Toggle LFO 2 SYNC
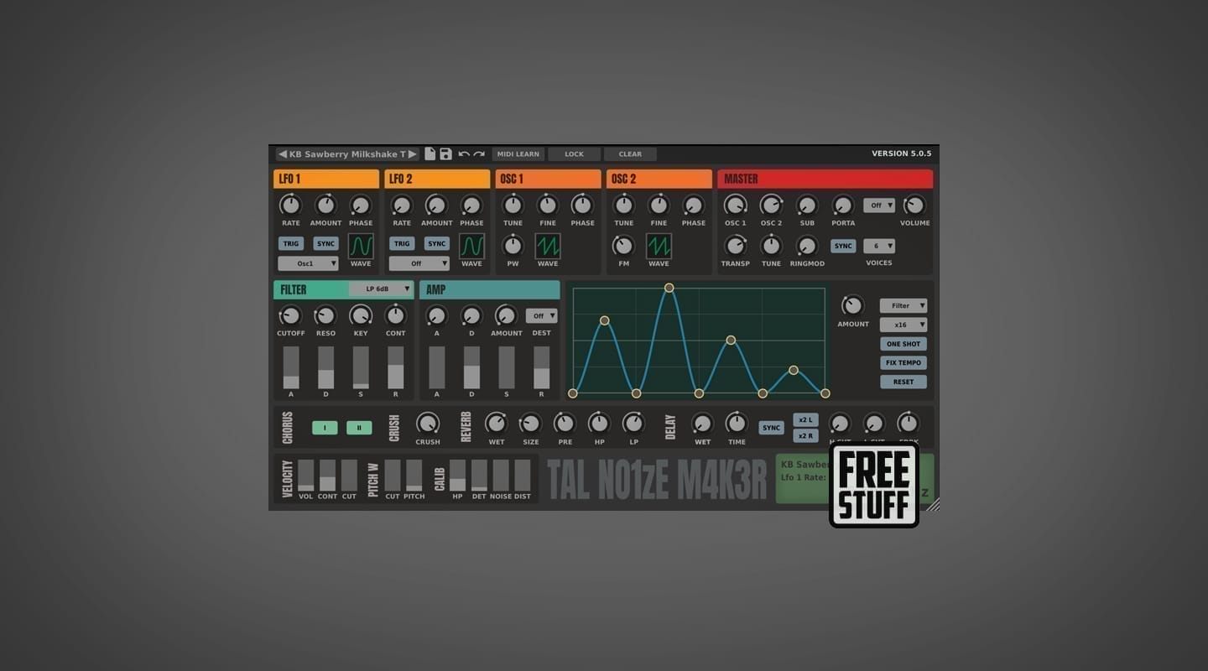 (436, 244)
